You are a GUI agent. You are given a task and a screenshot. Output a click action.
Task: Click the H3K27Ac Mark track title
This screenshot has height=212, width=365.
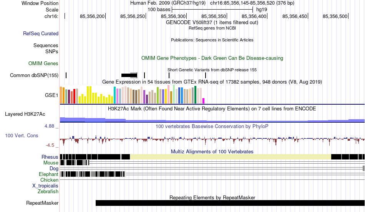pos(212,108)
